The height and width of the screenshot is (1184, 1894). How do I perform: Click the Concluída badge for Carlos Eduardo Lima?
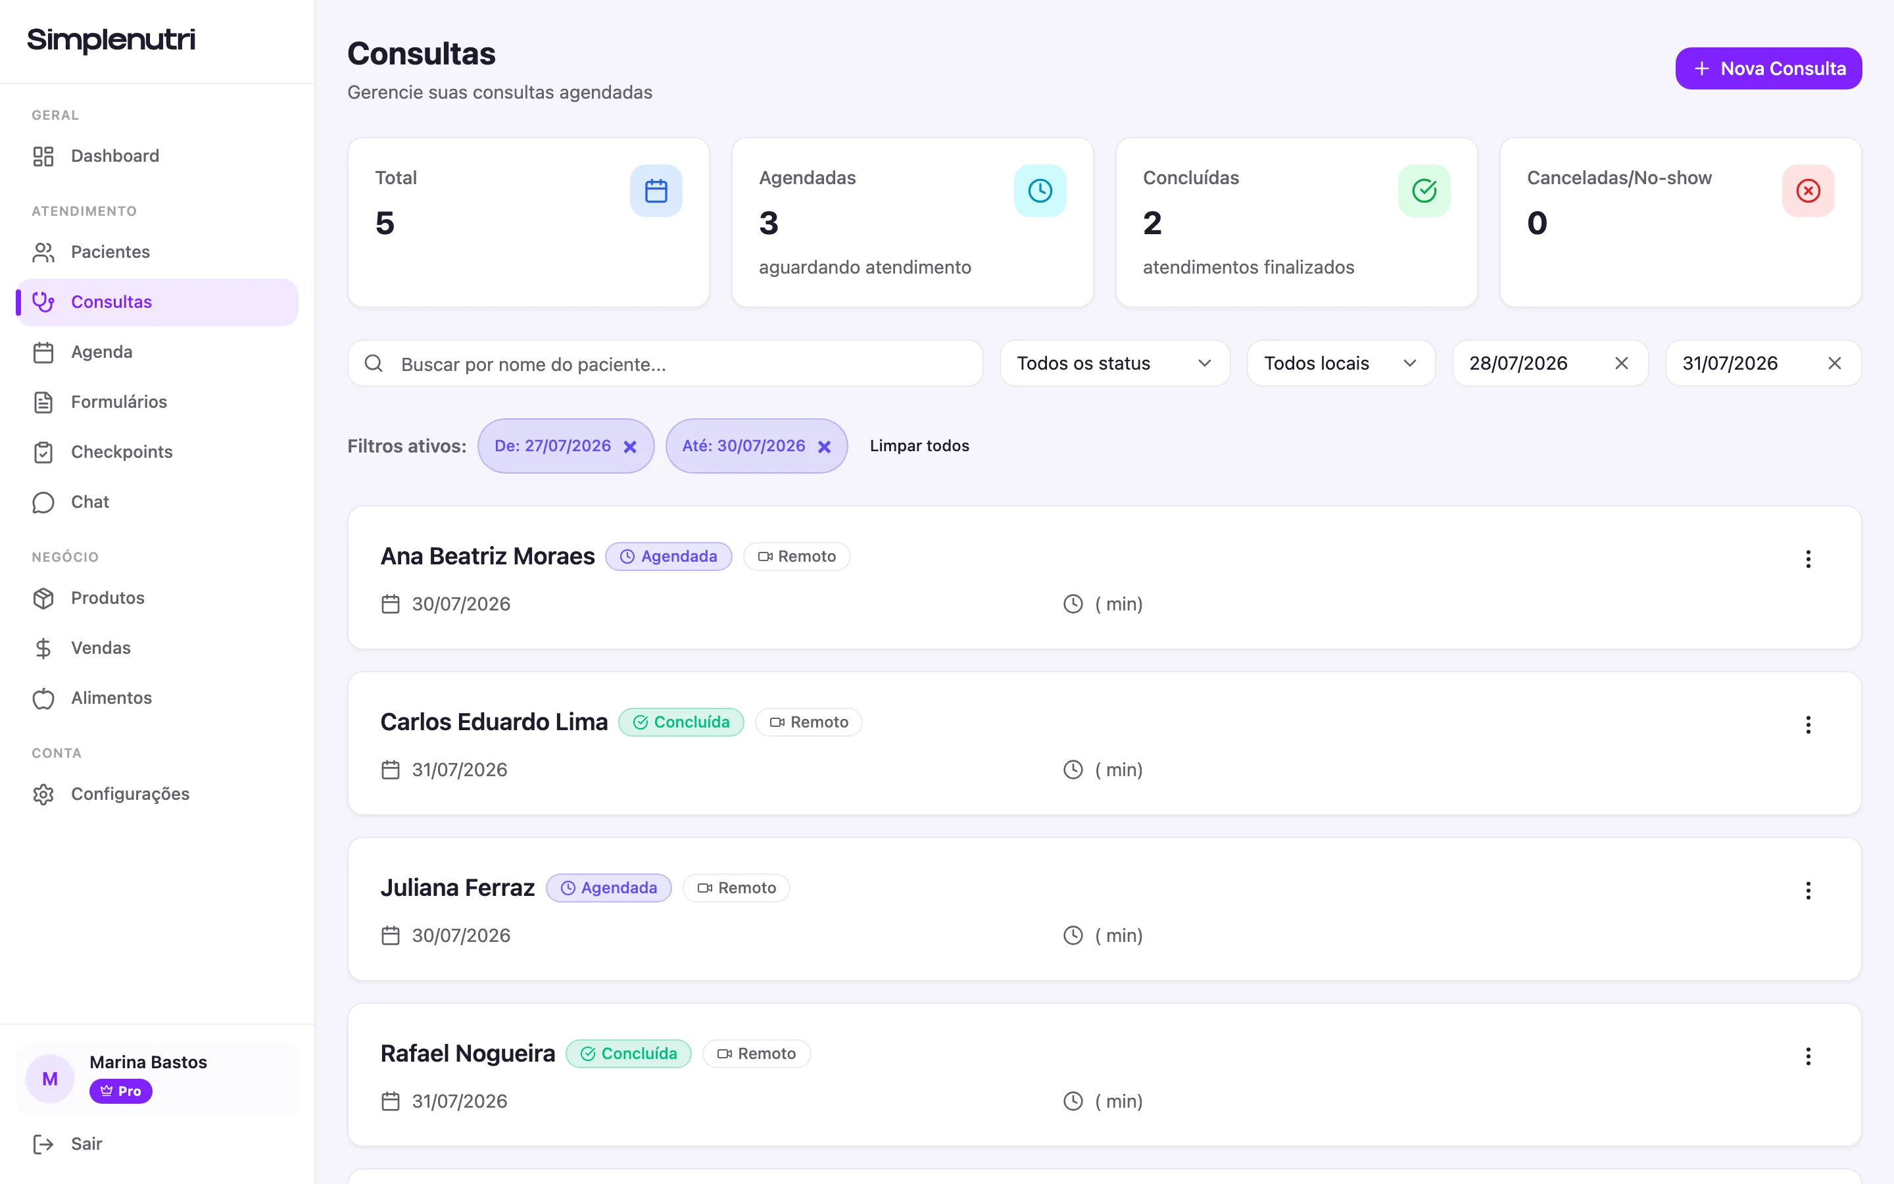681,722
